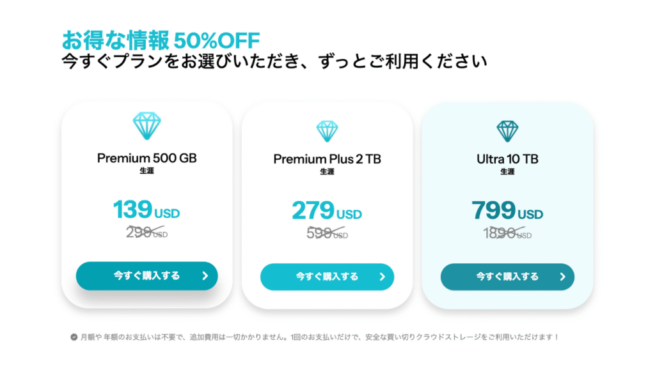The height and width of the screenshot is (368, 655).
Task: Click the crossed-out 299 USD original price
Action: click(x=146, y=232)
